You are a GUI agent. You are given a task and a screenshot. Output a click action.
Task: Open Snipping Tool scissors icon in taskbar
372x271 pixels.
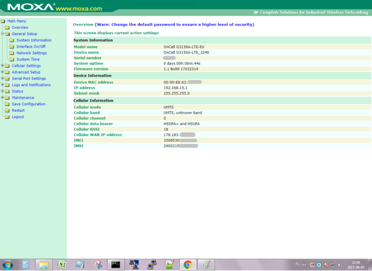coord(98,265)
